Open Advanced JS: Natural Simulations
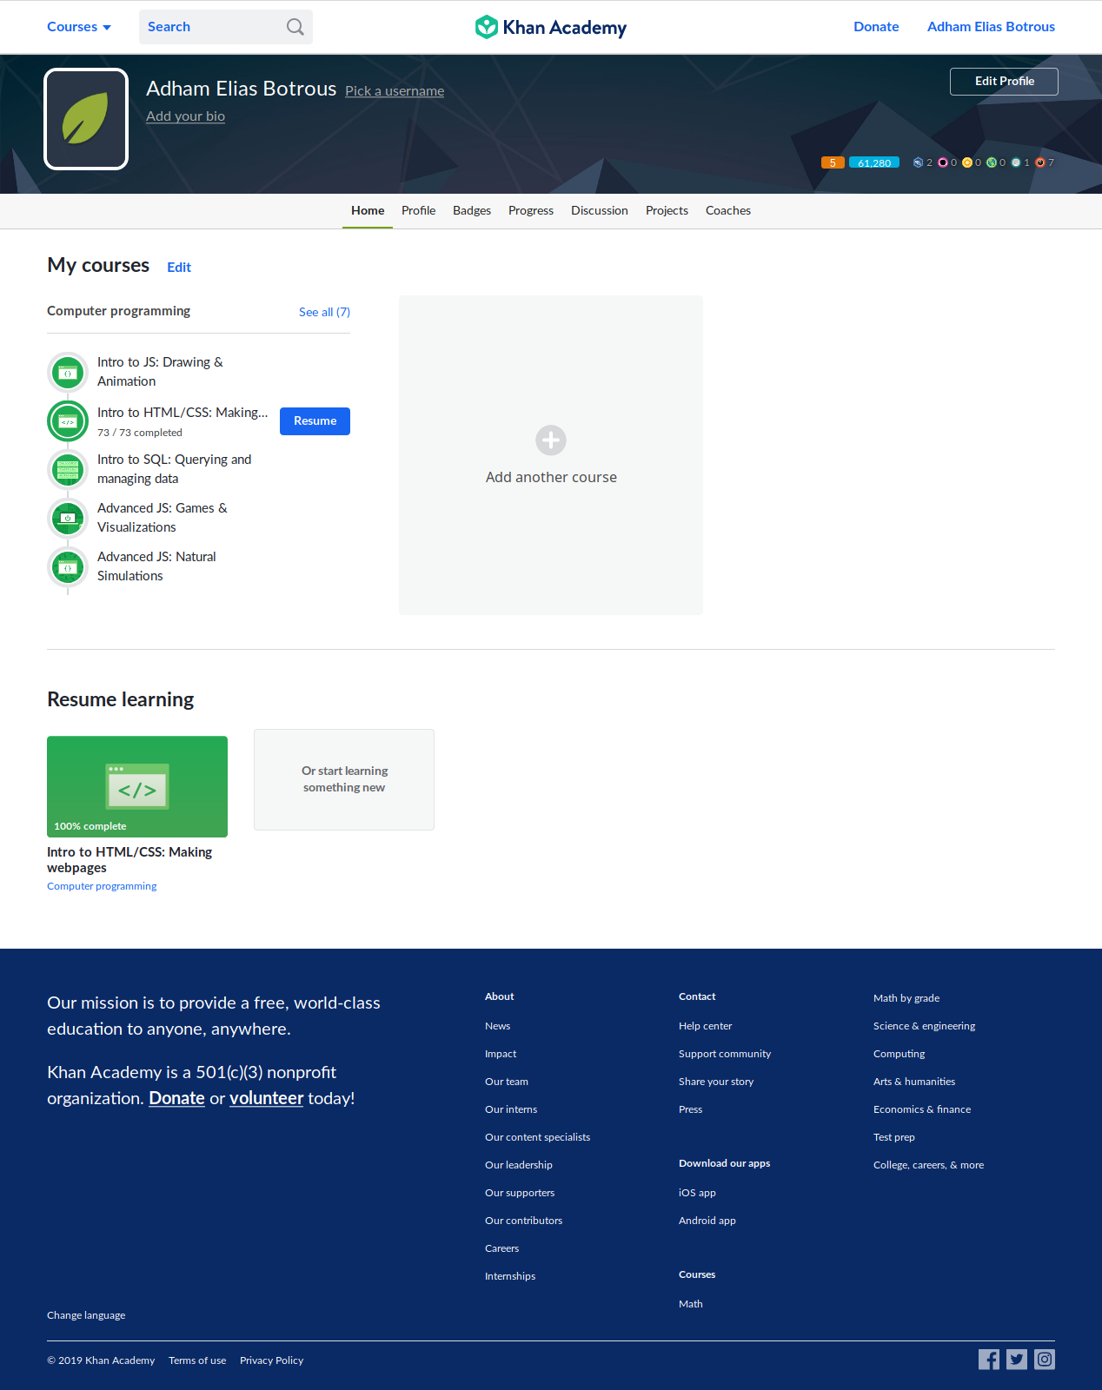Image resolution: width=1102 pixels, height=1390 pixels. (x=156, y=566)
